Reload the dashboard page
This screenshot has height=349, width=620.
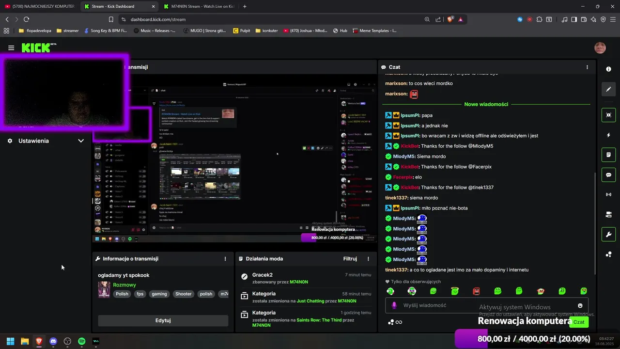click(26, 19)
